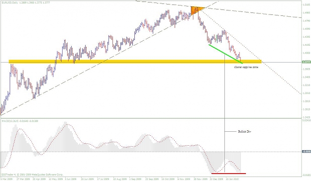Click the highlighted current price label 1.3777
This screenshot has height=181, width=311.
coord(306,62)
